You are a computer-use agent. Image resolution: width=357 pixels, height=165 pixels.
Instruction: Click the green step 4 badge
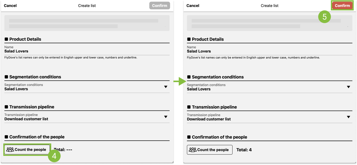(x=54, y=156)
